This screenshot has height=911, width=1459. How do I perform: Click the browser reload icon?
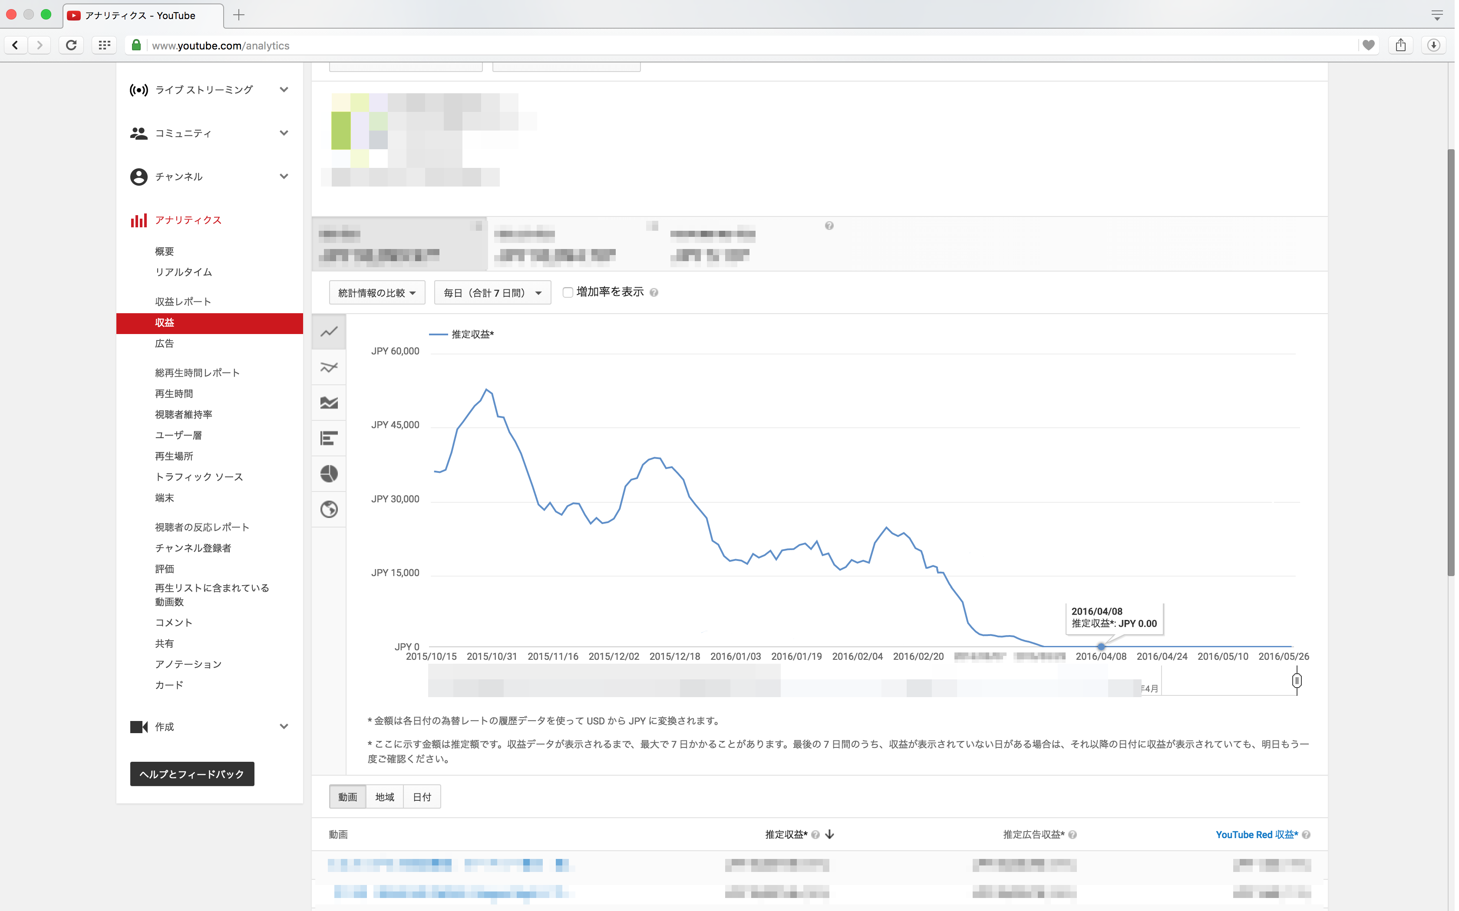click(71, 45)
